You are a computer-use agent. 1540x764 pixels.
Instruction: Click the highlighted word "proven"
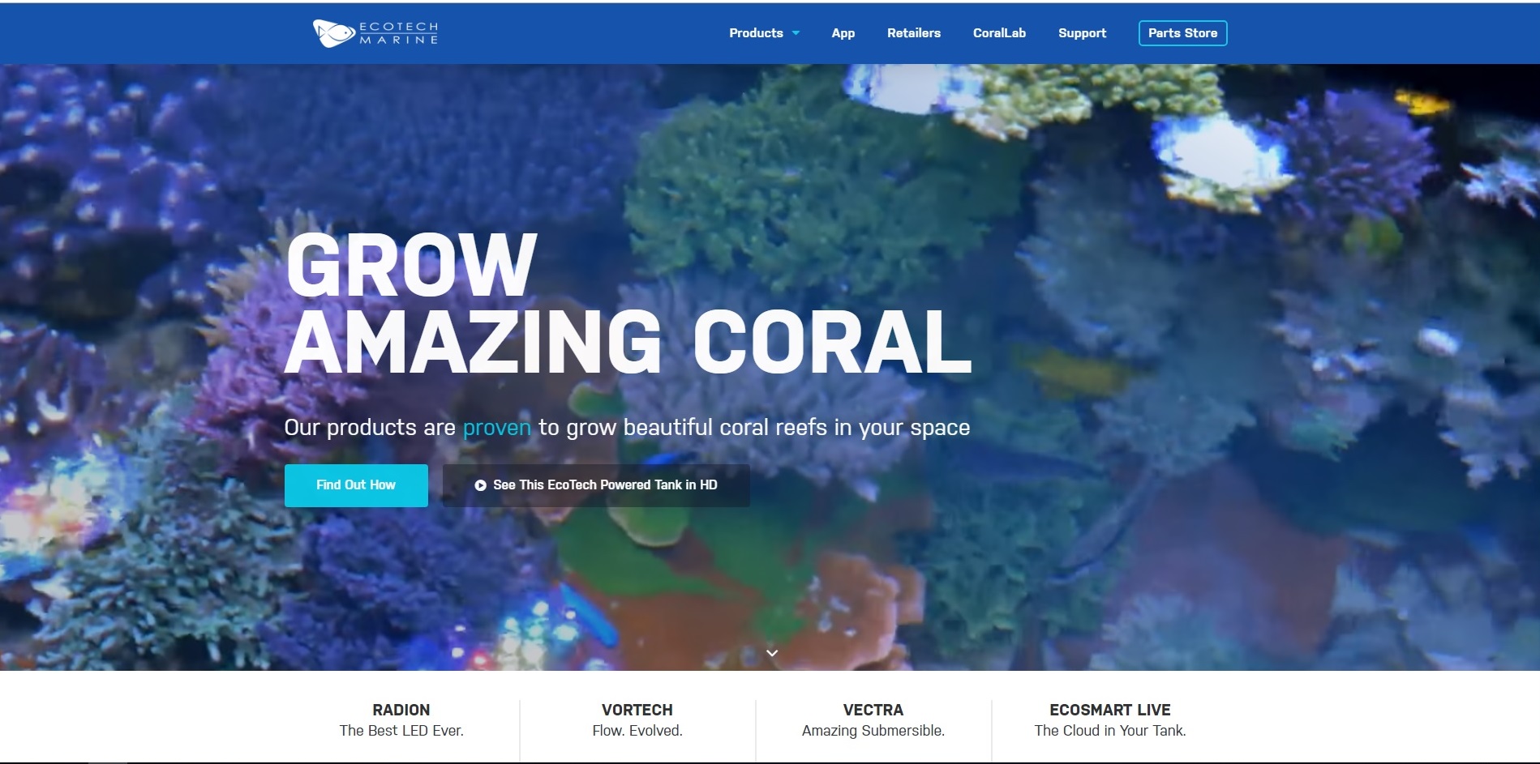(x=496, y=428)
